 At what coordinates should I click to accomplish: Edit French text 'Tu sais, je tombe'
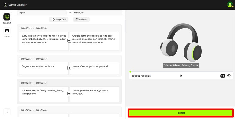tap(95, 94)
